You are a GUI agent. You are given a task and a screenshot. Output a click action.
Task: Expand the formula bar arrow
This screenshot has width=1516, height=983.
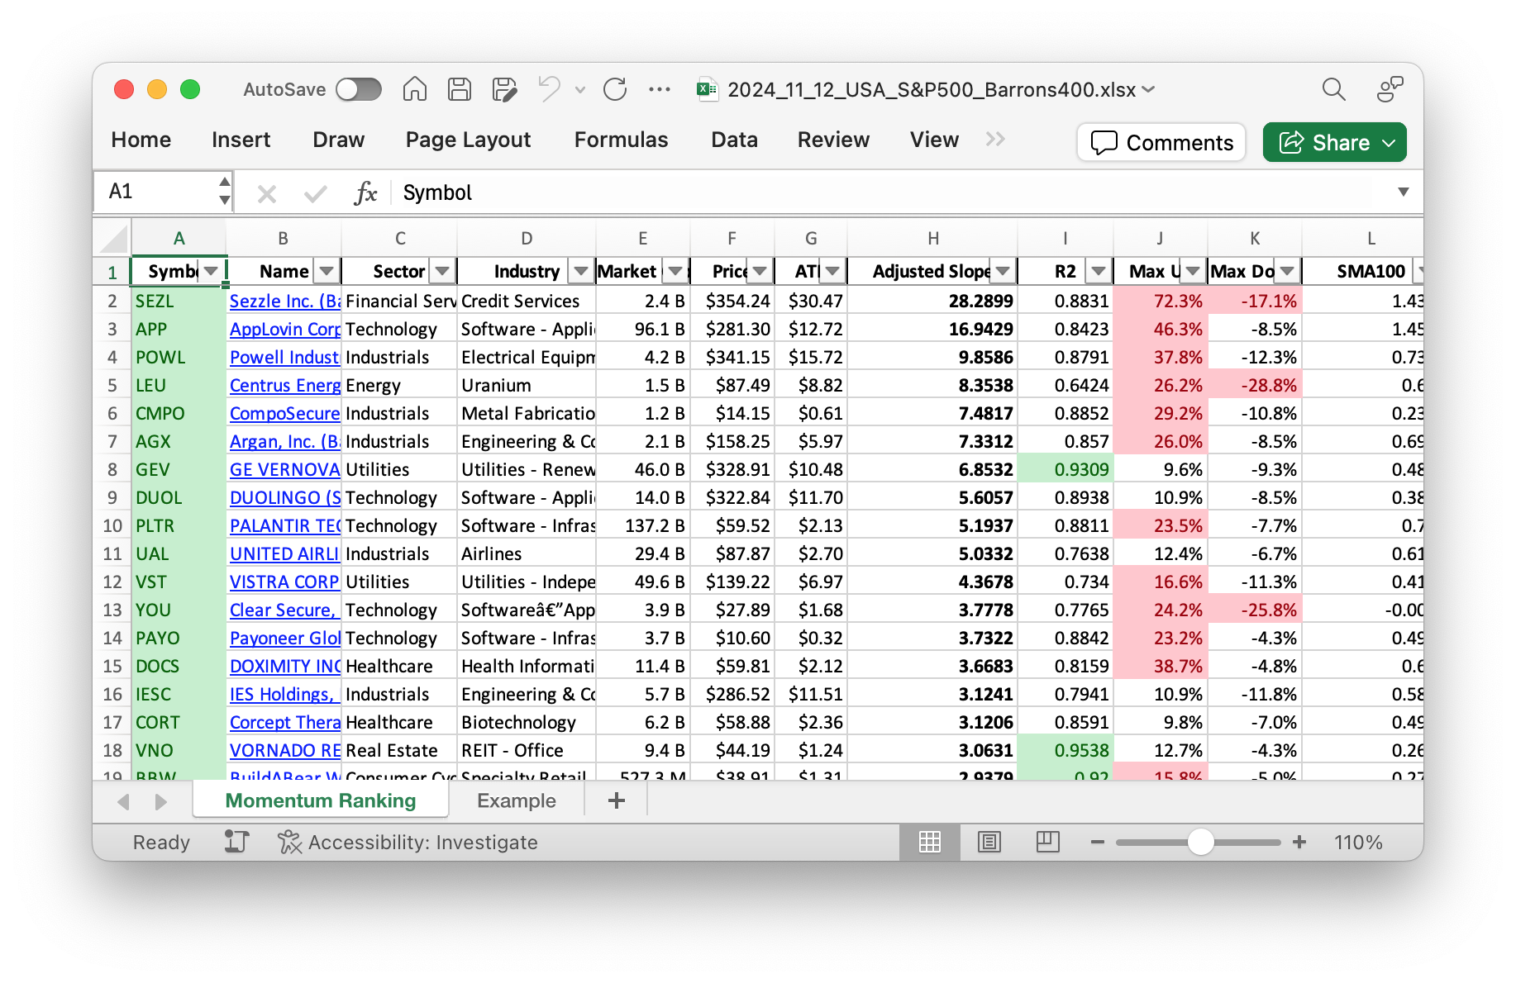coord(1403,192)
